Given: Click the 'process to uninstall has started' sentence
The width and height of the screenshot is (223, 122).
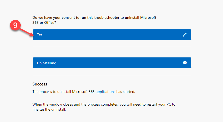Looking at the screenshot, I should point(84,92).
